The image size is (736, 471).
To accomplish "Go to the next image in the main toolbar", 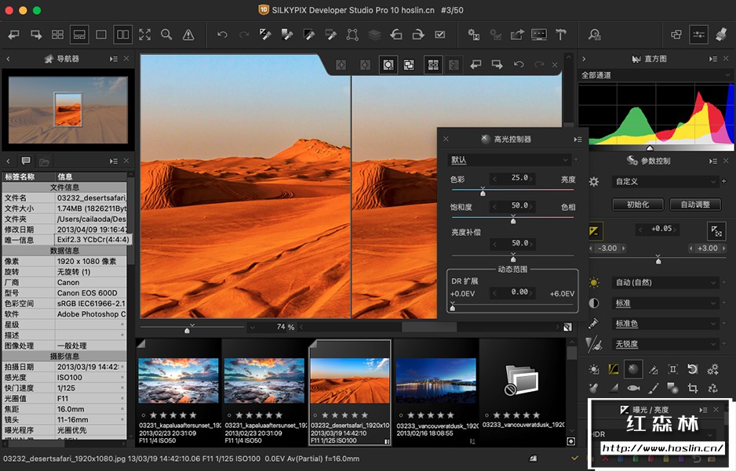I will (x=35, y=34).
